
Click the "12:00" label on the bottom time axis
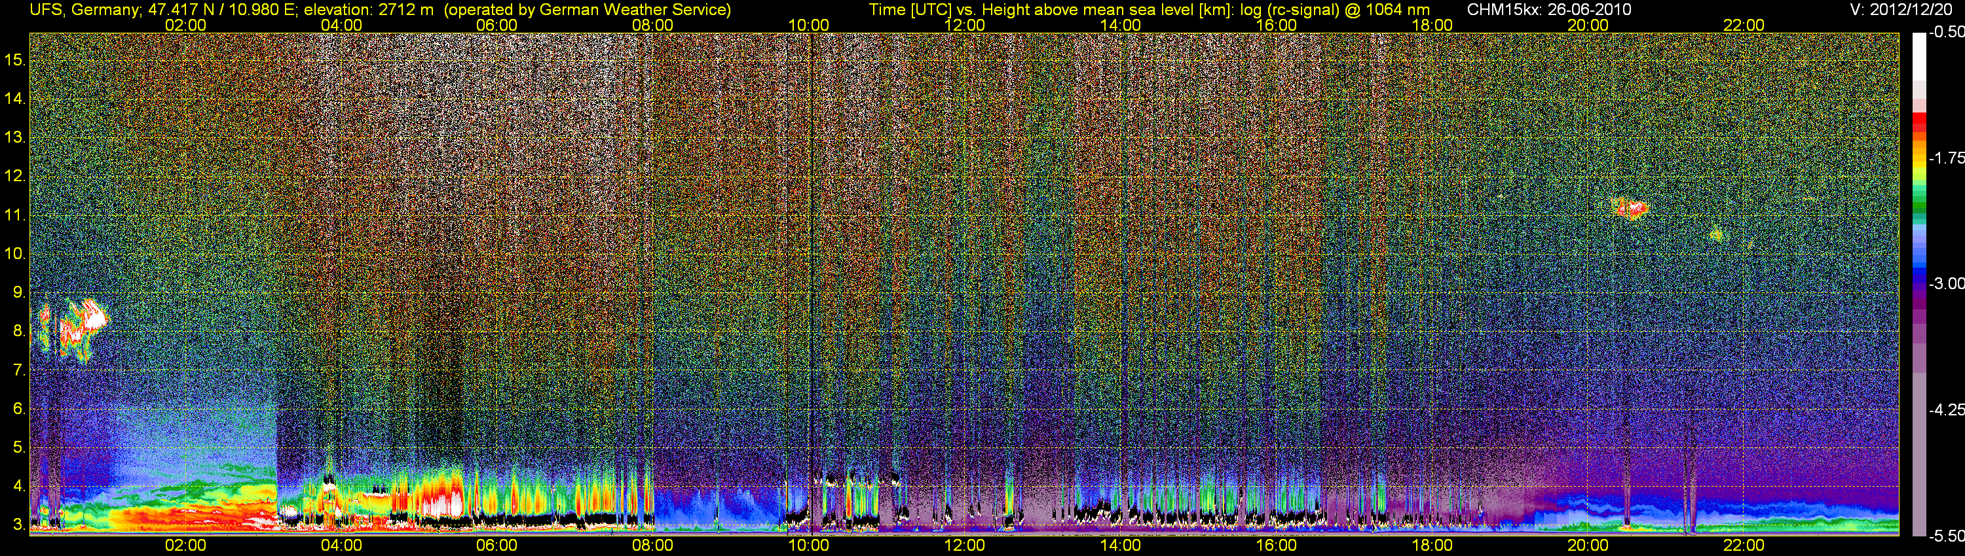[964, 546]
